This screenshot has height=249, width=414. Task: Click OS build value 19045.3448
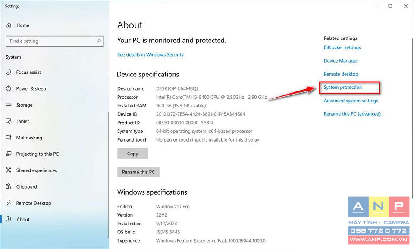168,232
